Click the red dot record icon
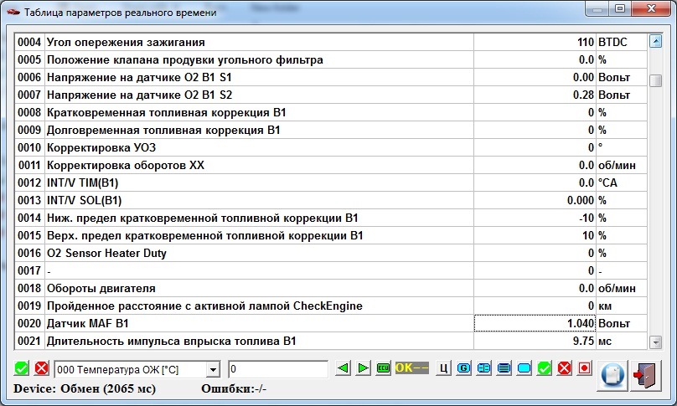Viewport: 677px width, 406px height. pyautogui.click(x=584, y=368)
